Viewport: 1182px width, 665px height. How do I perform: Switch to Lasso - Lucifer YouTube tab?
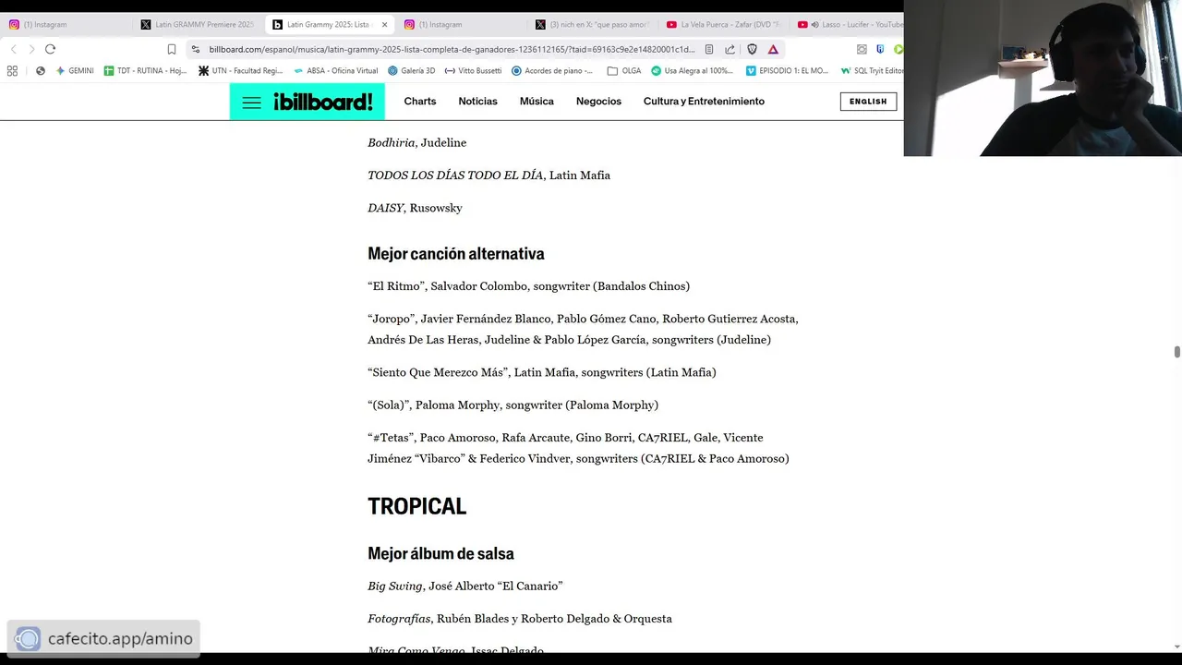(x=850, y=25)
